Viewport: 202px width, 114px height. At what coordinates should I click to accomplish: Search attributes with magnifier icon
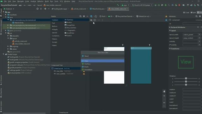(x=196, y=16)
